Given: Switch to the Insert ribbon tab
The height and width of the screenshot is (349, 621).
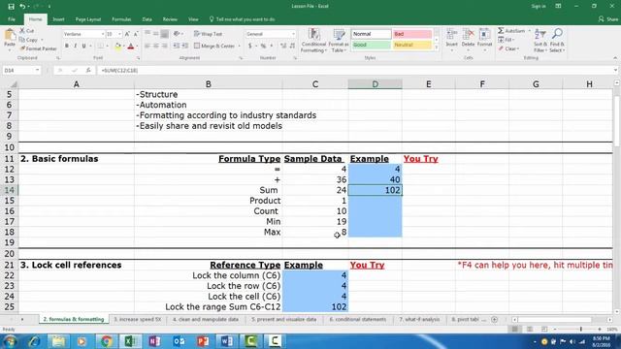Looking at the screenshot, I should [x=58, y=19].
